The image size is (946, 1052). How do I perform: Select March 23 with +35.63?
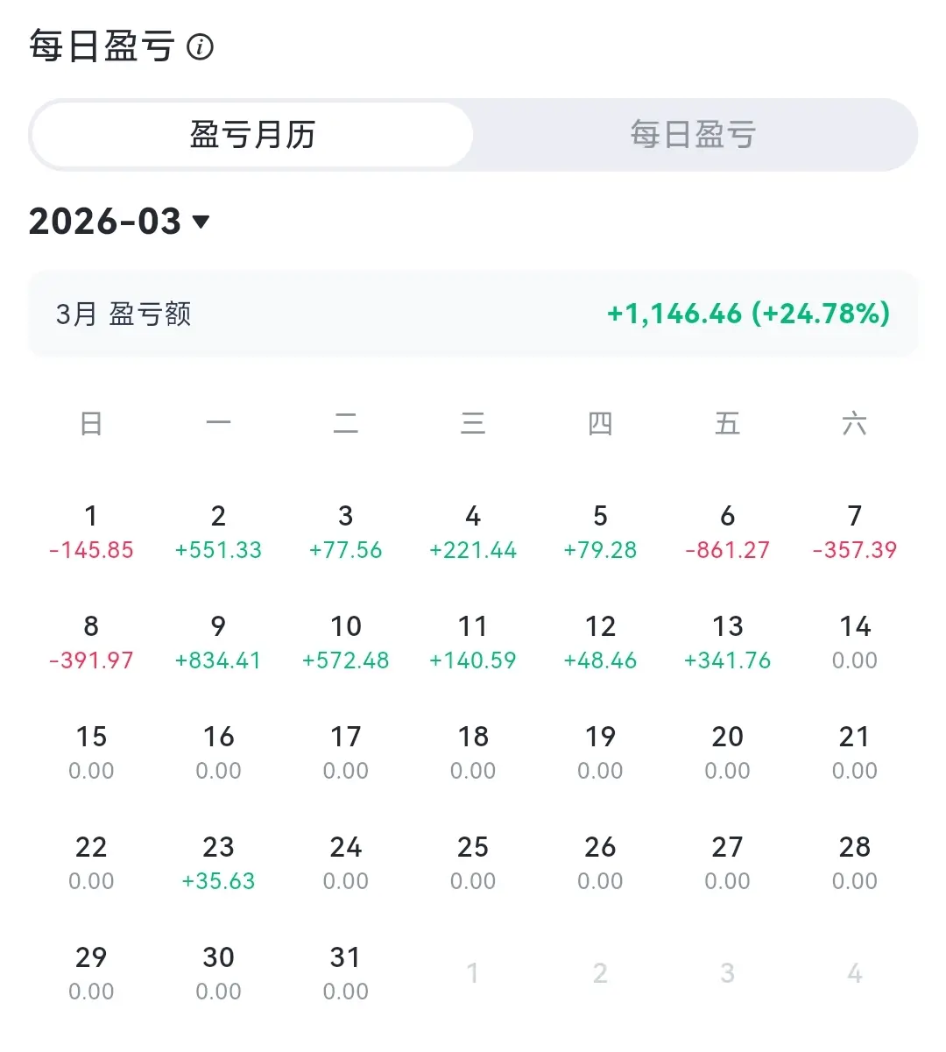[x=218, y=864]
